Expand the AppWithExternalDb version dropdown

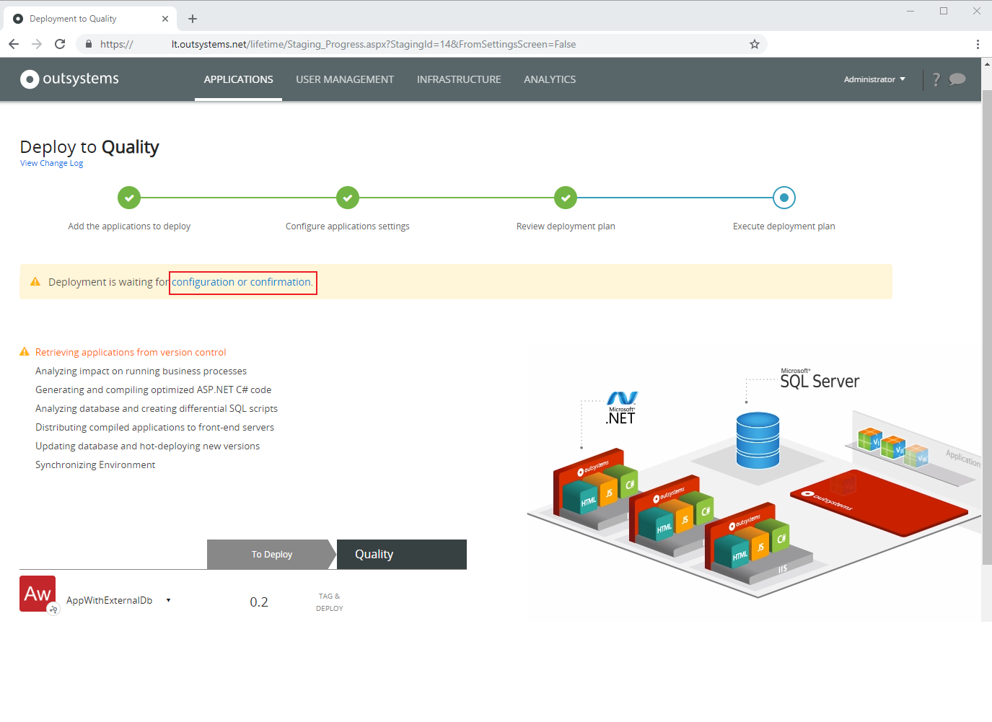168,599
